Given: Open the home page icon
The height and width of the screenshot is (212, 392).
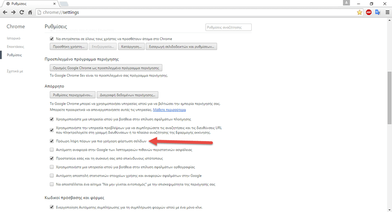Looking at the screenshot, I should (30, 12).
